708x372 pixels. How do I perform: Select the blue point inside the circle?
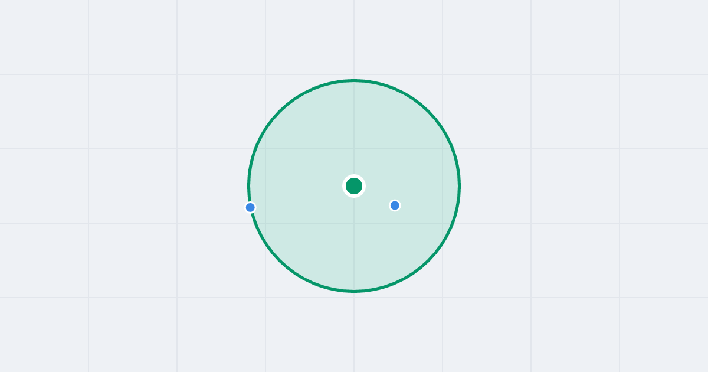click(x=395, y=205)
